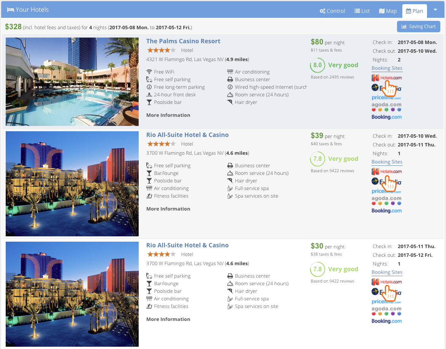Click Palms Free self parking car icon
The image size is (446, 349).
(149, 80)
